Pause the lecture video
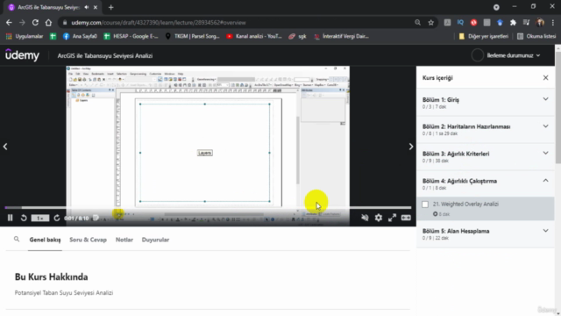561x316 pixels. 10,218
